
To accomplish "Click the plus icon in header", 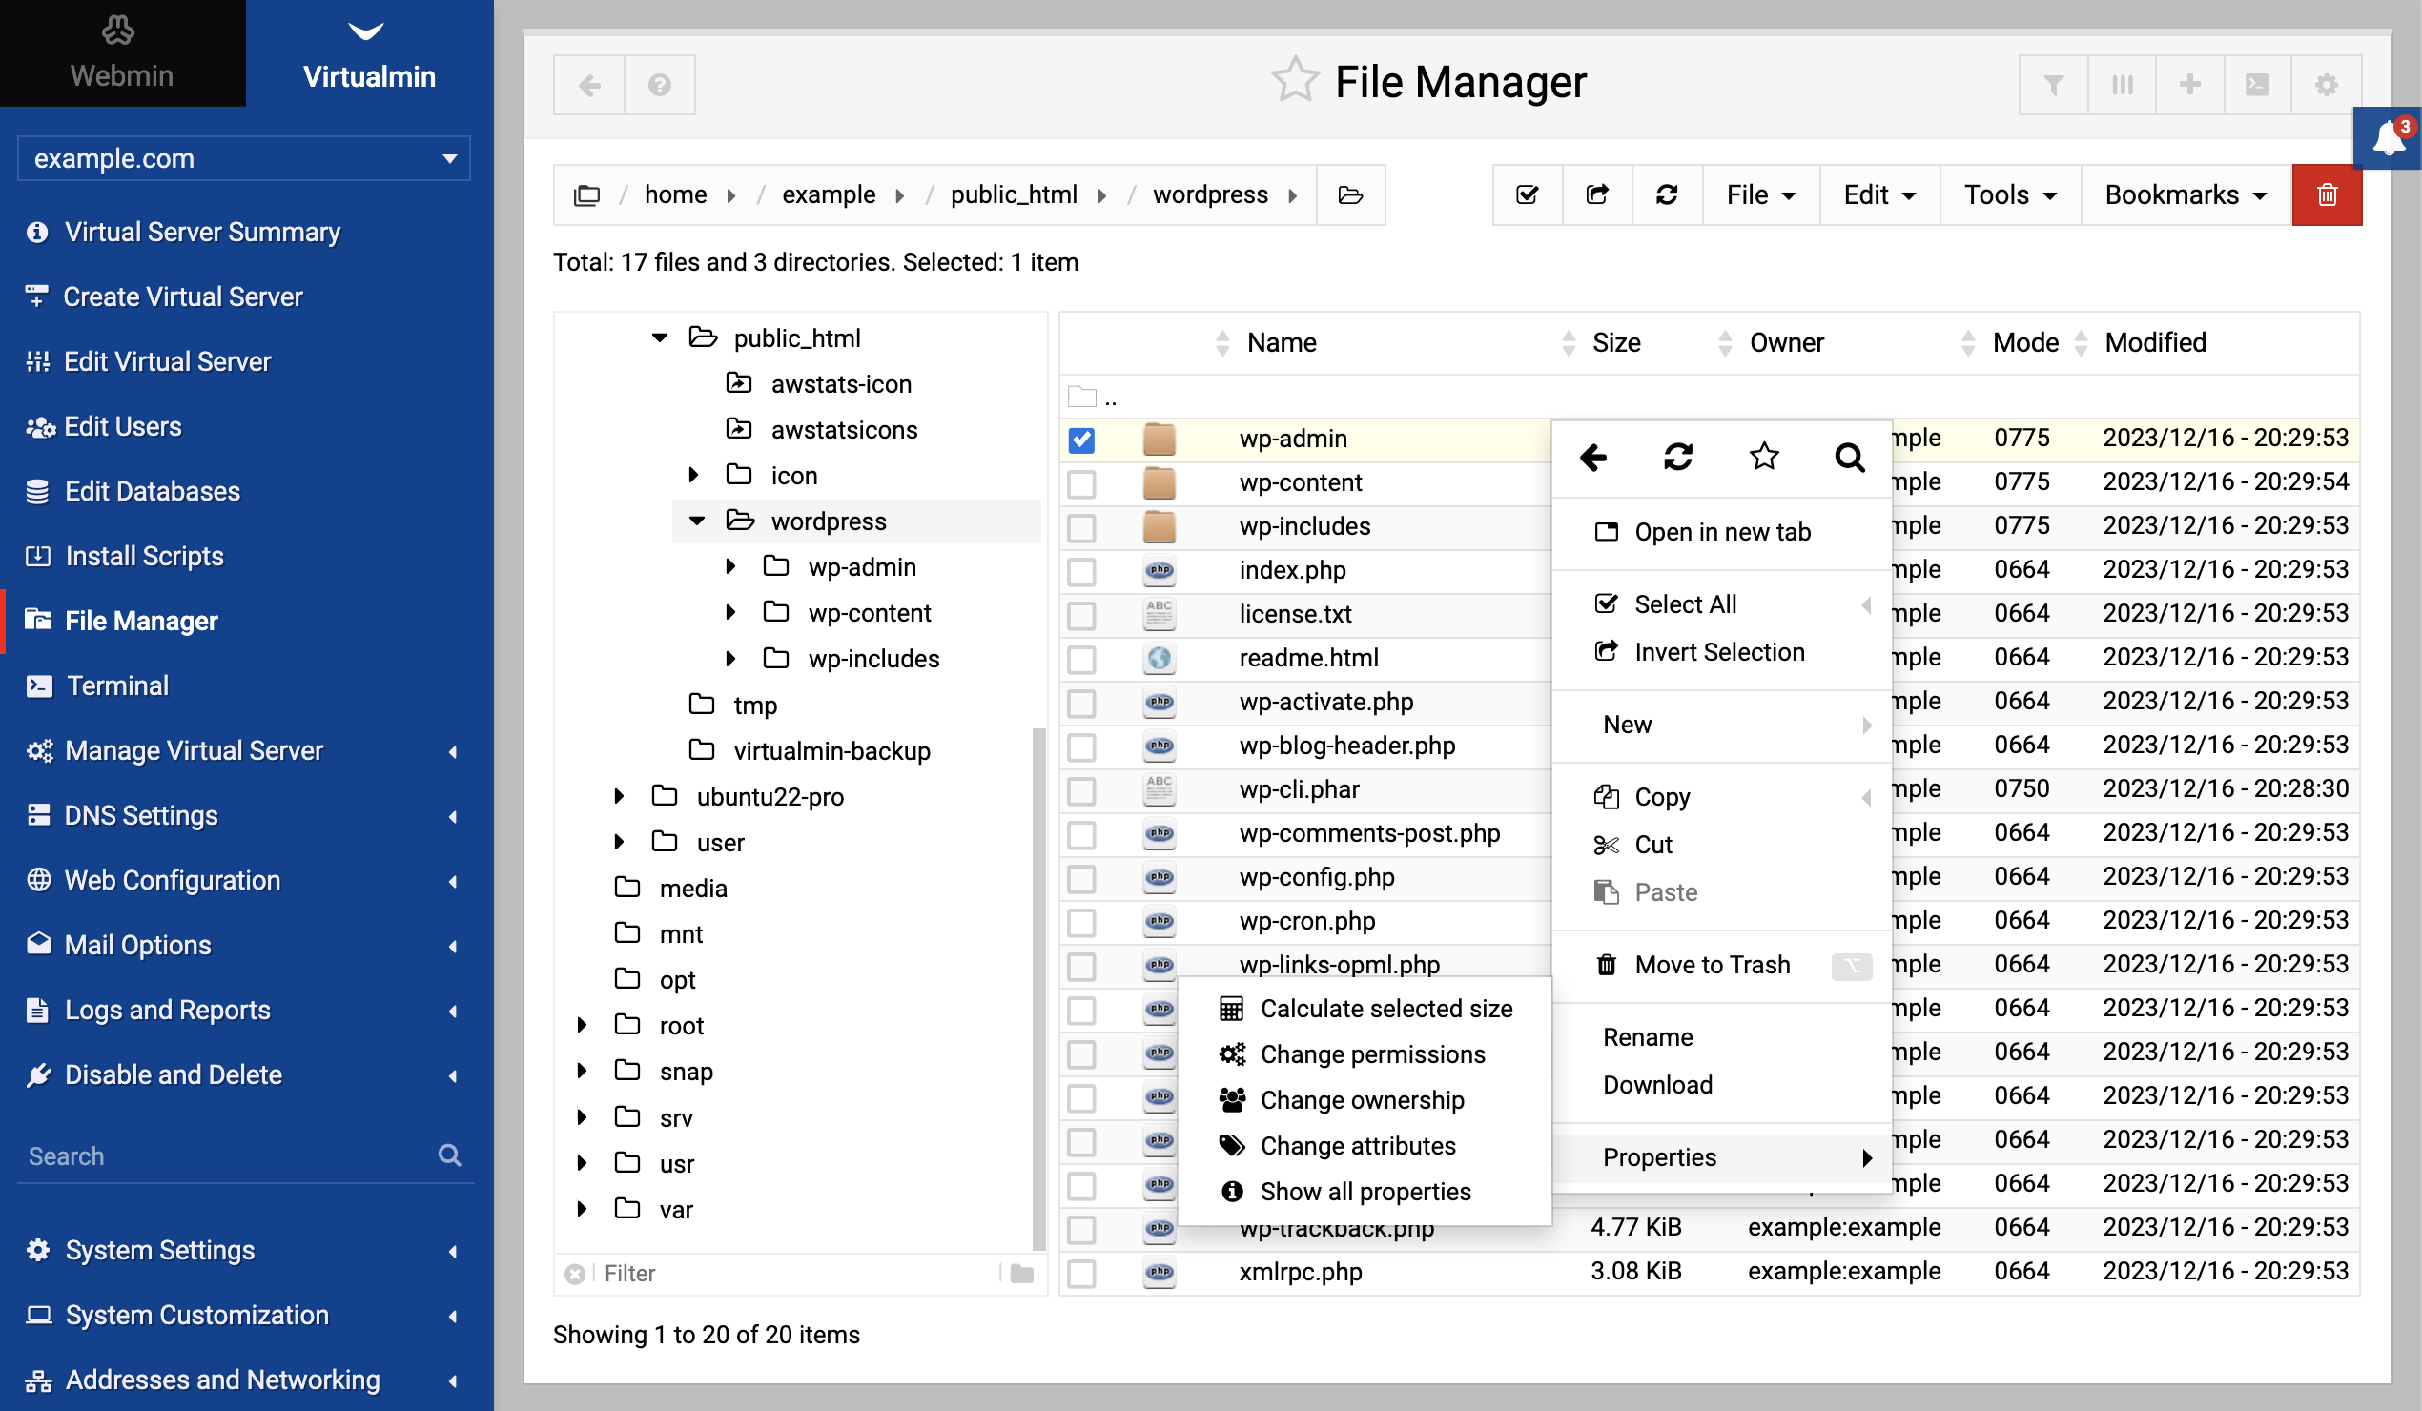I will (x=2189, y=85).
